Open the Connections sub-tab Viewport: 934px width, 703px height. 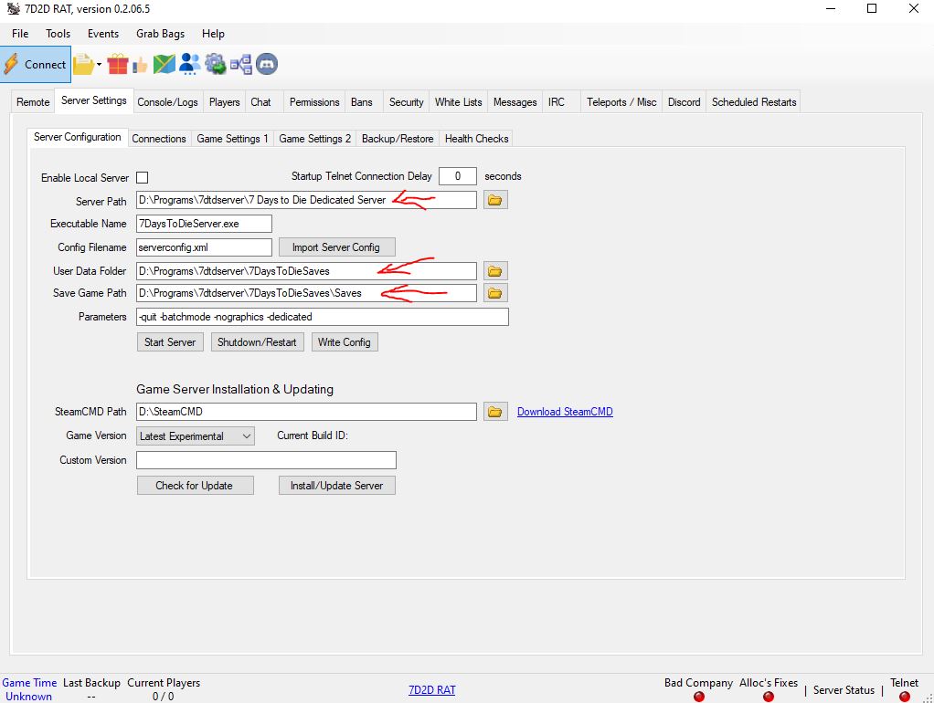click(x=159, y=139)
